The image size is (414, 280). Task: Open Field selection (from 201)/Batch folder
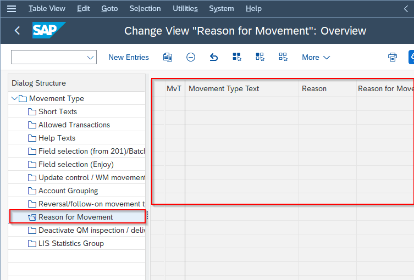coord(87,152)
